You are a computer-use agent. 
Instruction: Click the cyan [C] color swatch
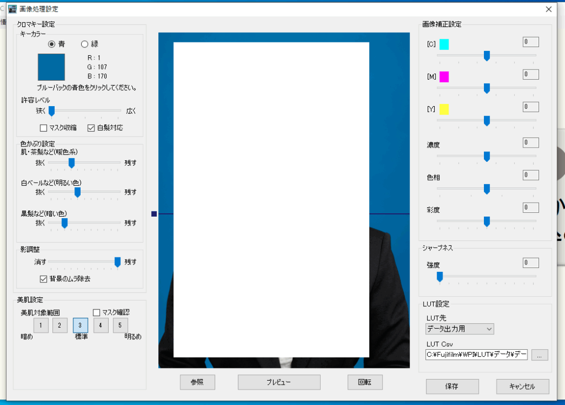pos(444,44)
